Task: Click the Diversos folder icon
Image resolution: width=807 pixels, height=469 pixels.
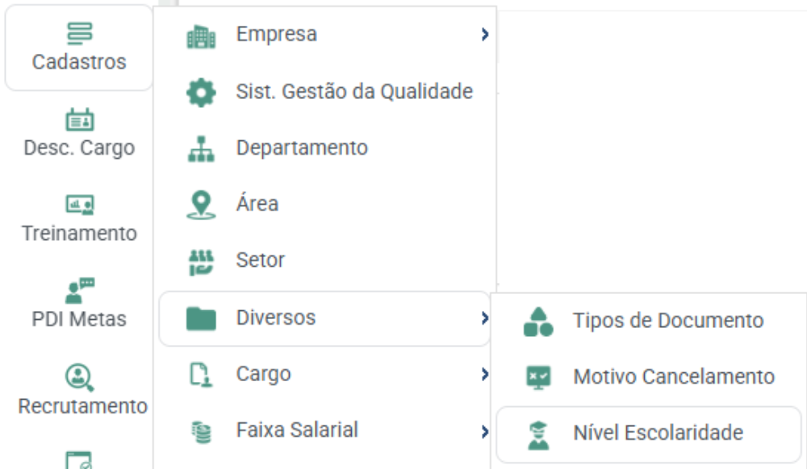Action: [201, 318]
